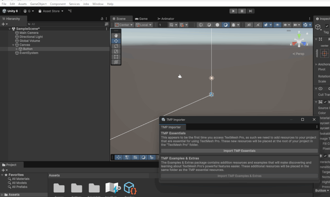Expand Assets folder in Project tree
The height and width of the screenshot is (197, 330).
(2, 195)
